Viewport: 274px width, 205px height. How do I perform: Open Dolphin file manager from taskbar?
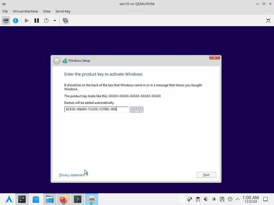click(50, 199)
